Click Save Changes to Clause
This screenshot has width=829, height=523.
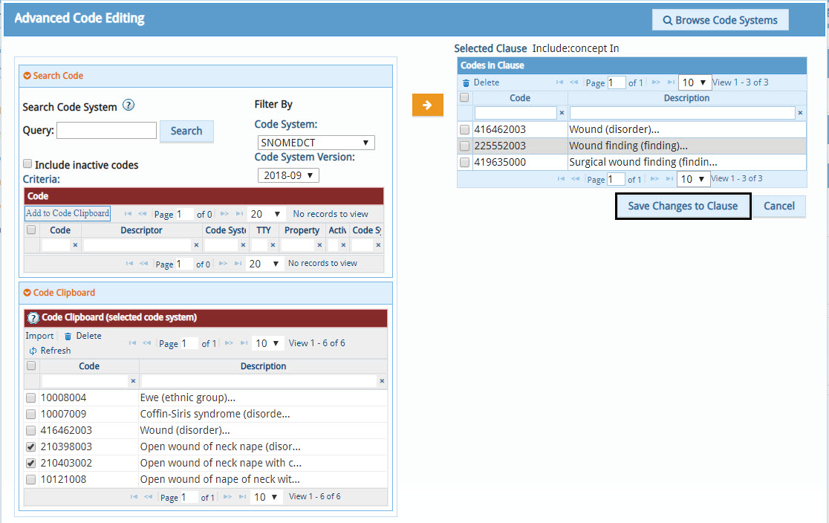click(x=683, y=206)
